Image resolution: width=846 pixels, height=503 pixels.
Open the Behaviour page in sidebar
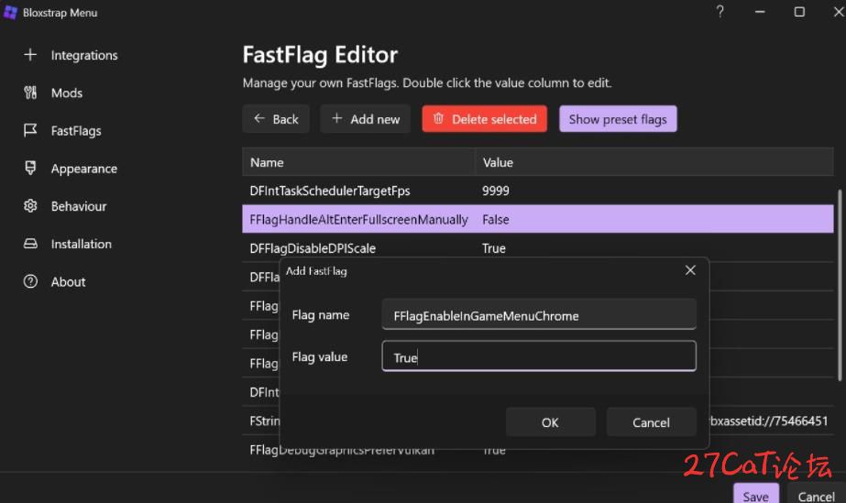point(78,206)
